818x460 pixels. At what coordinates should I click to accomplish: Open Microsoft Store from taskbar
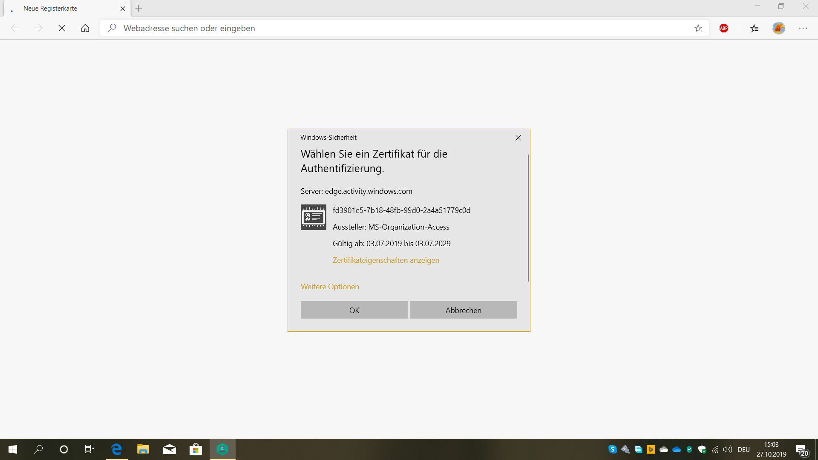196,449
